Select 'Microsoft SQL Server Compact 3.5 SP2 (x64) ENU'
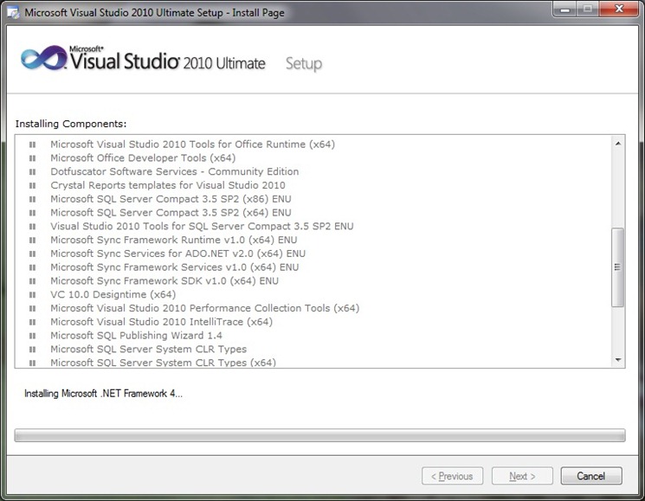Image resolution: width=645 pixels, height=501 pixels. tap(171, 213)
